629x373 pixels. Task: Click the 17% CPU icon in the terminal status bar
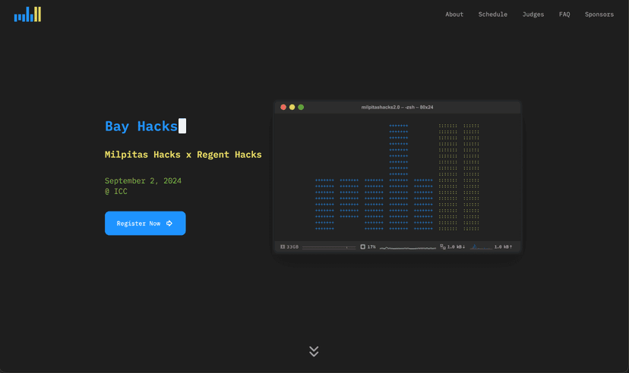(x=362, y=247)
